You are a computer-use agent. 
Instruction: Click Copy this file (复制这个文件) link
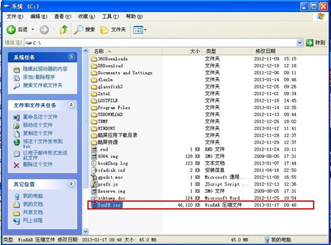tap(38, 133)
